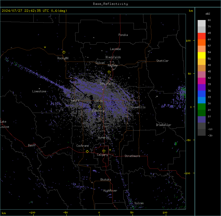The width and height of the screenshot is (221, 216).
Task: Click the Strathmore label
Action: pos(132,156)
